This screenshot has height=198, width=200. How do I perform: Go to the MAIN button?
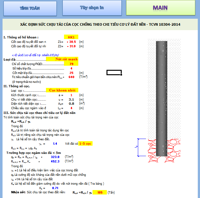click(x=161, y=8)
